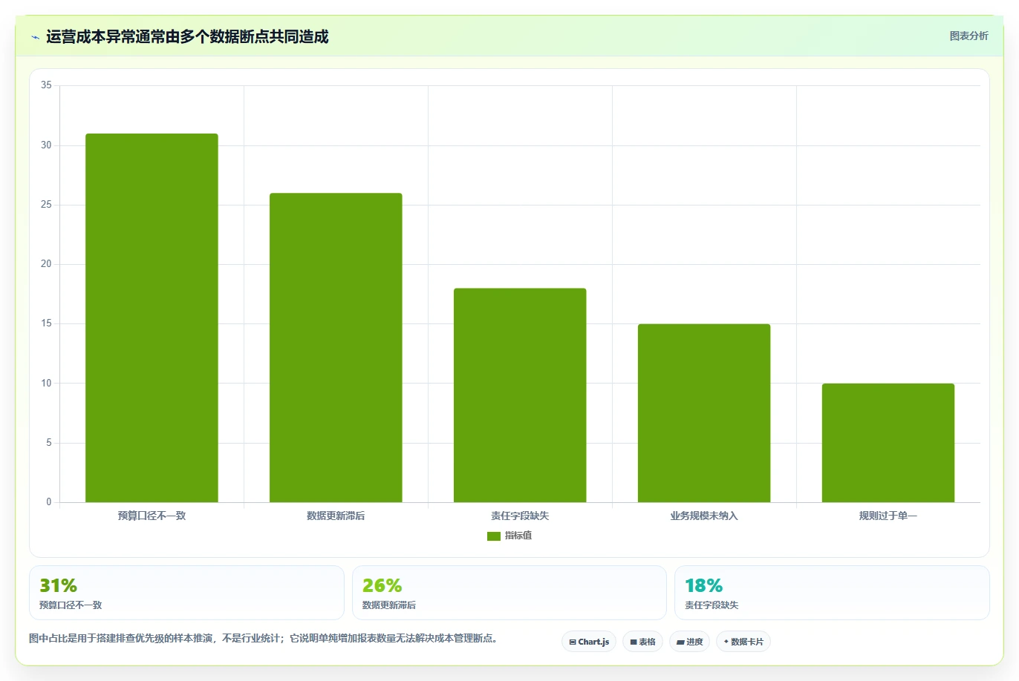The image size is (1019, 681).
Task: Click the y-axis value 15
Action: pyautogui.click(x=46, y=323)
